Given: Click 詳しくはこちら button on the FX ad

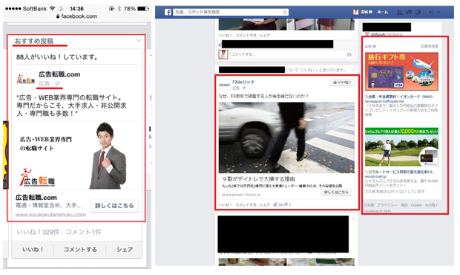Looking at the screenshot, I should click(336, 192).
